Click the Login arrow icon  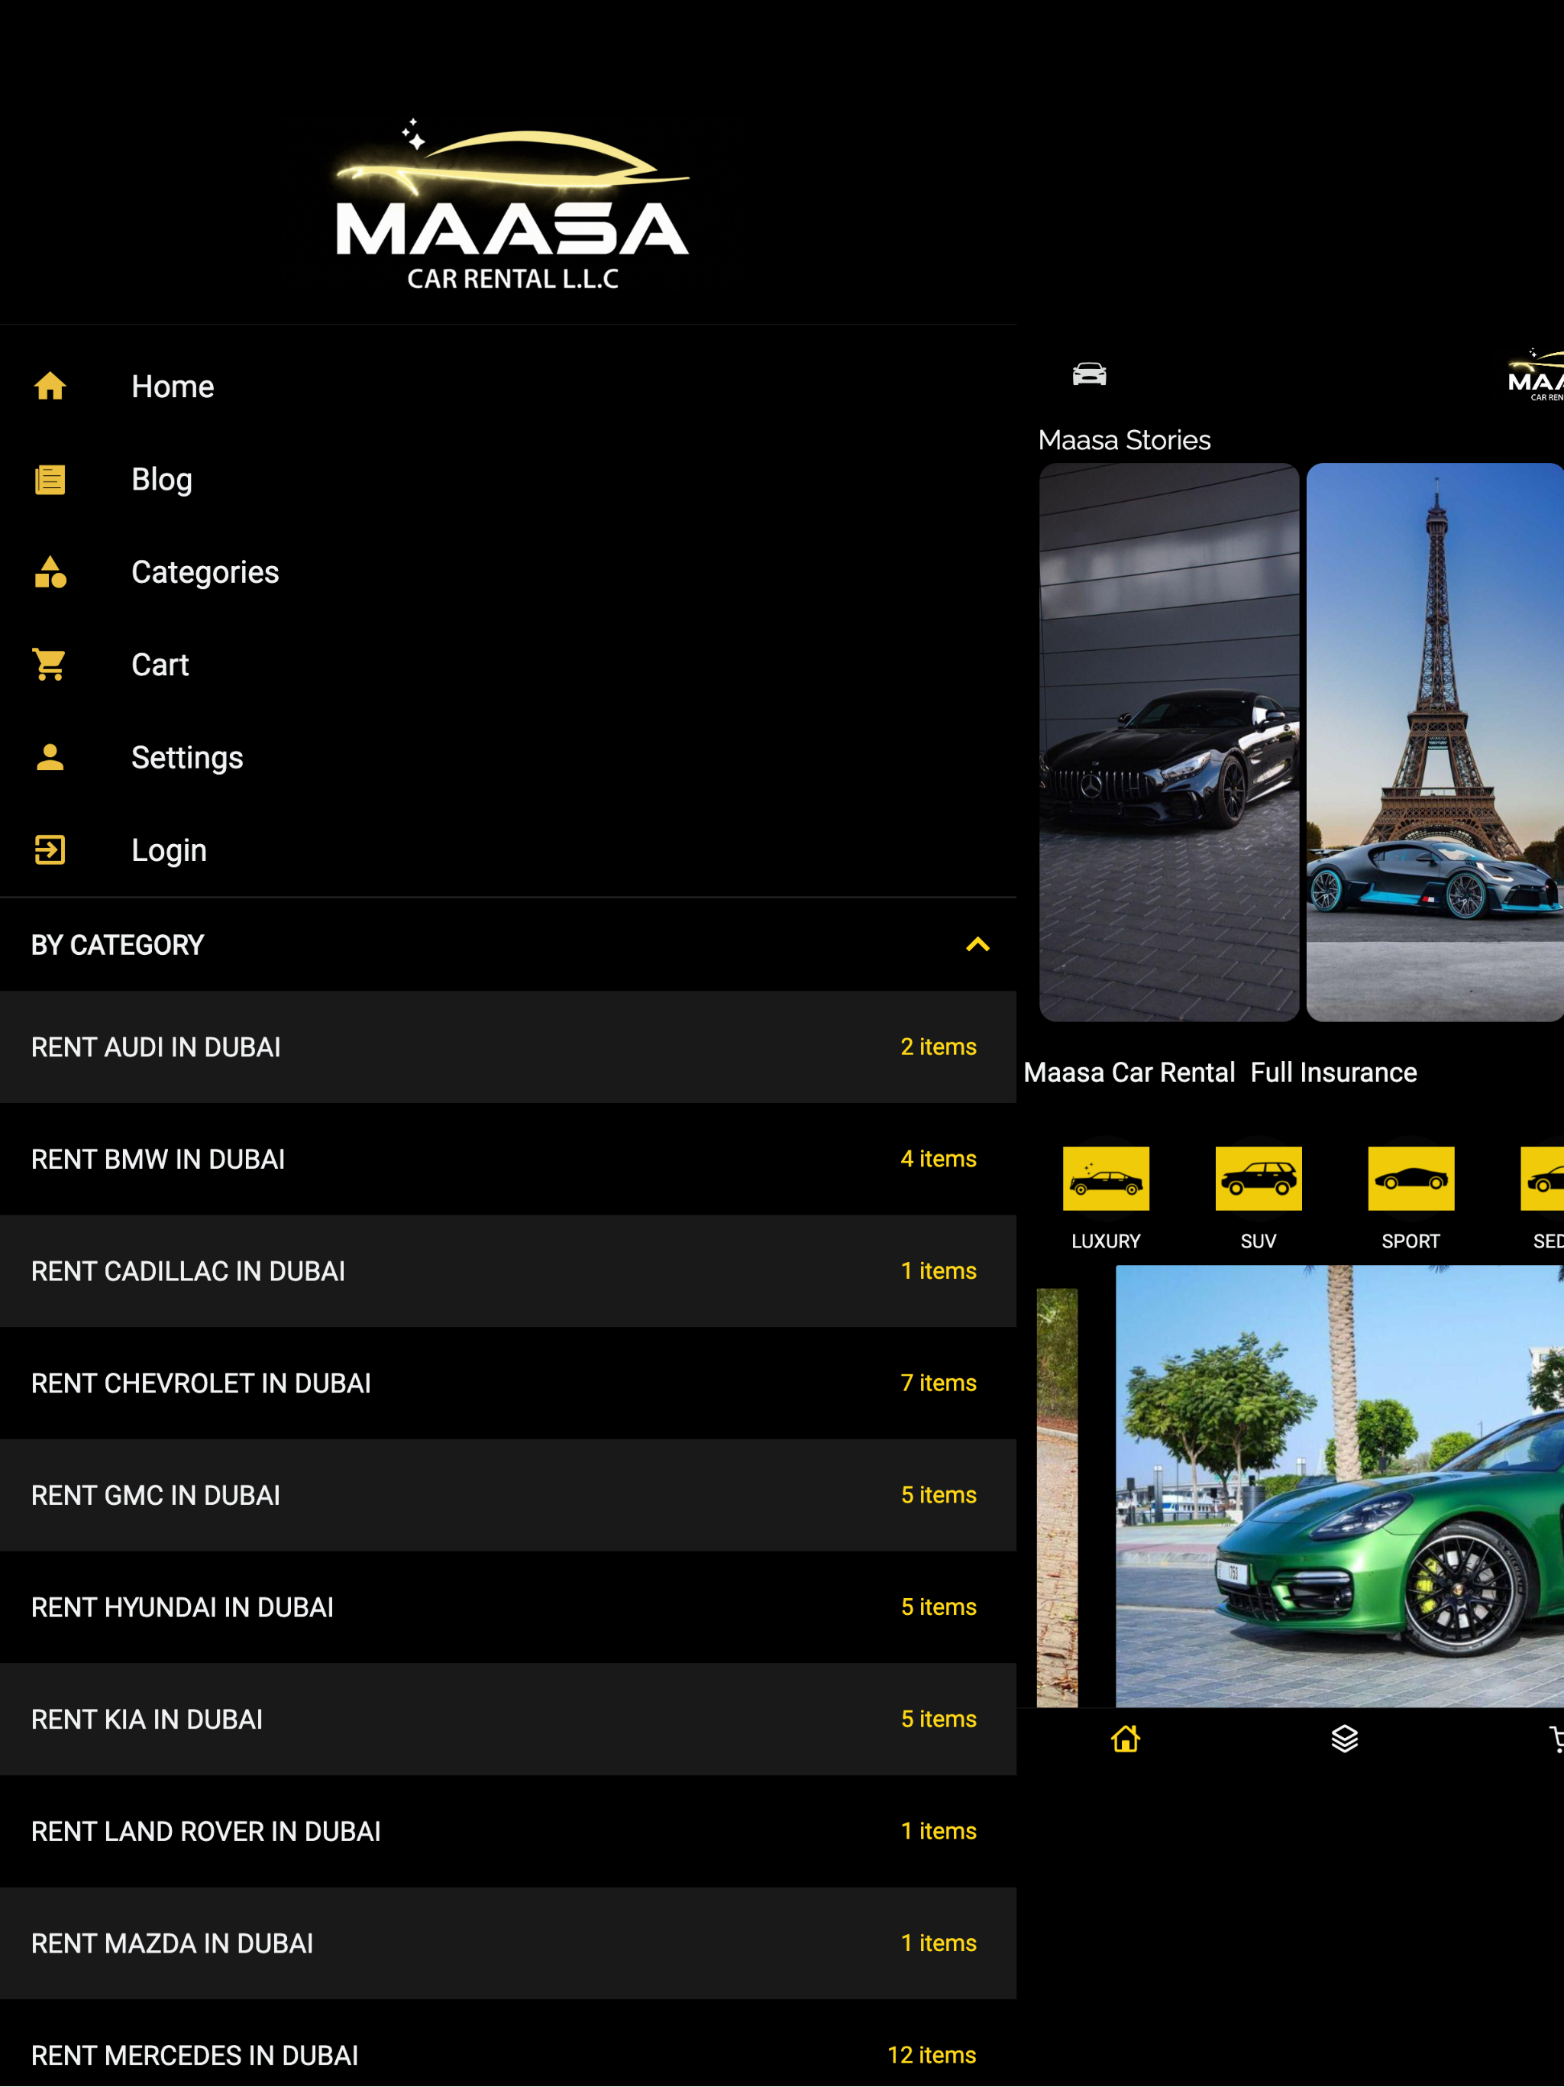pyautogui.click(x=50, y=850)
